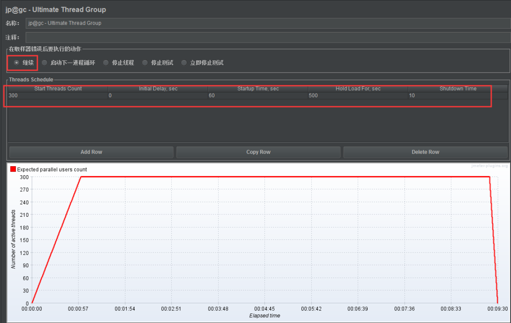Click the 注释 comment input field
Screen dimensions: 511x323
click(268, 37)
